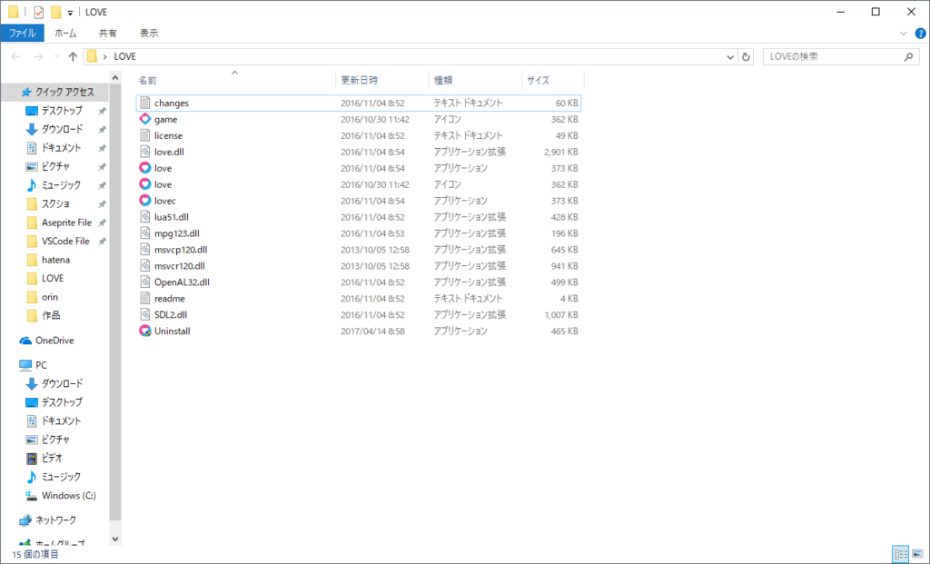
Task: Select the love application dated 2016/11/04
Action: click(359, 168)
